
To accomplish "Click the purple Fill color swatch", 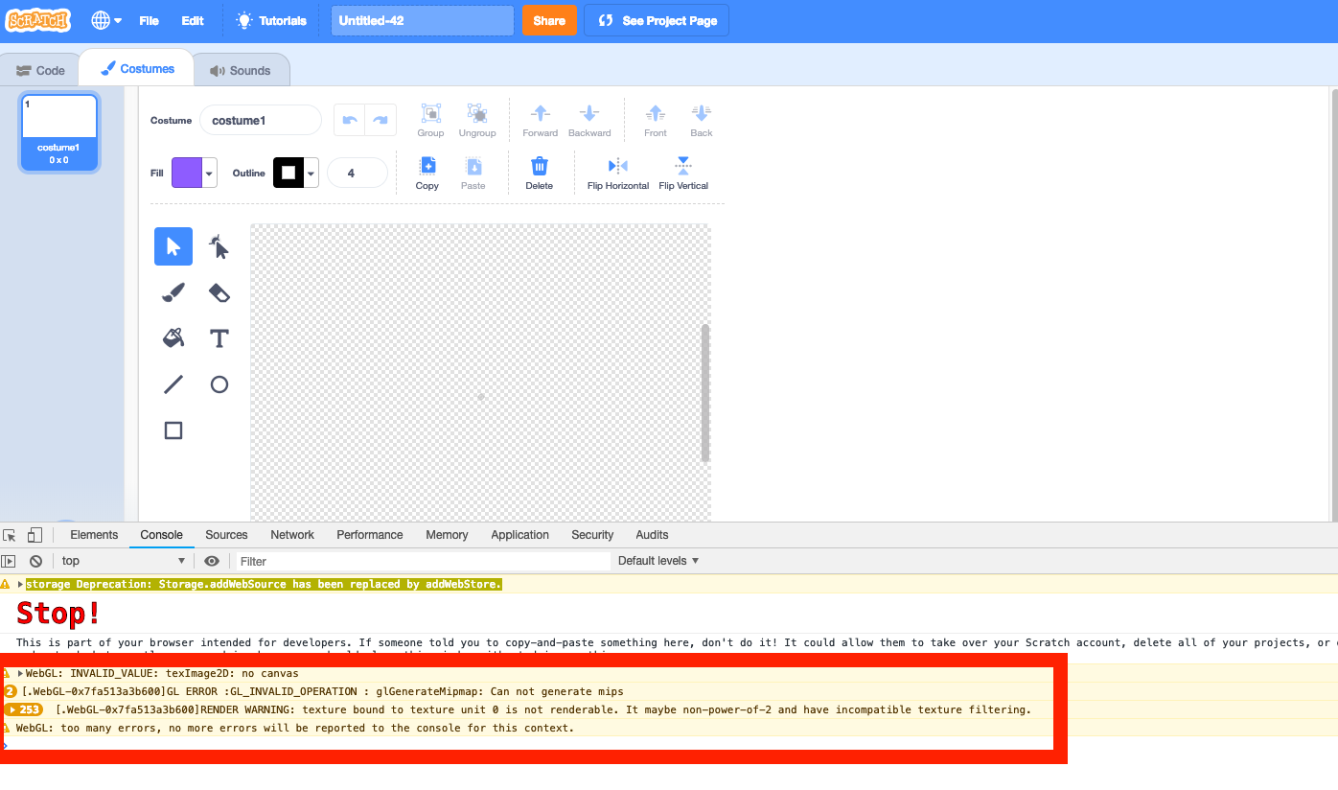I will [187, 173].
